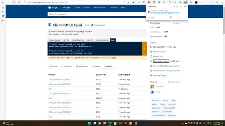Go back using the browser back arrow
Viewport: 225px width, 126px height.
coord(3,2)
